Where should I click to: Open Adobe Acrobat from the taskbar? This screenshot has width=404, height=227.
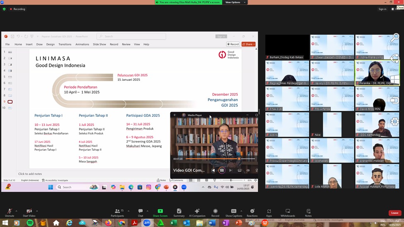coord(134,223)
